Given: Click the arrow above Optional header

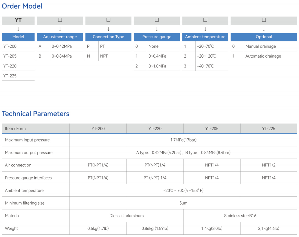Looking at the screenshot, I should [x=264, y=29].
